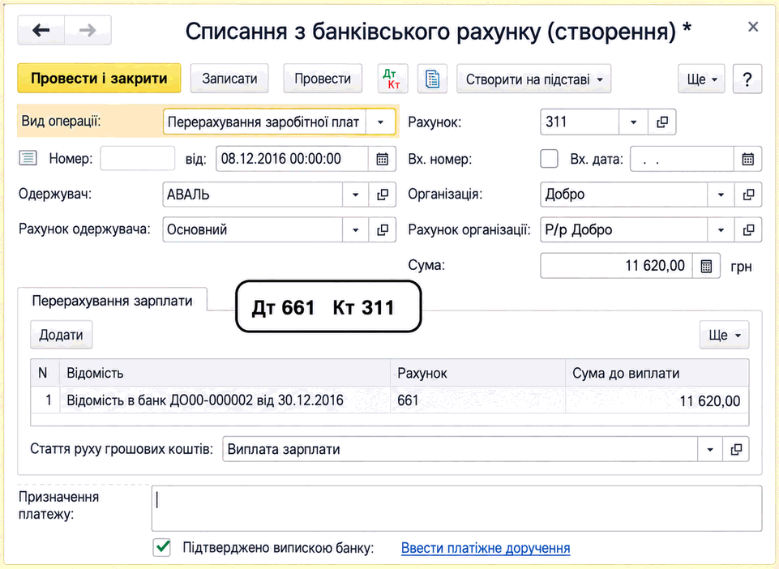Follow the Ввести платіжне доручення link
This screenshot has width=779, height=569.
pyautogui.click(x=486, y=548)
